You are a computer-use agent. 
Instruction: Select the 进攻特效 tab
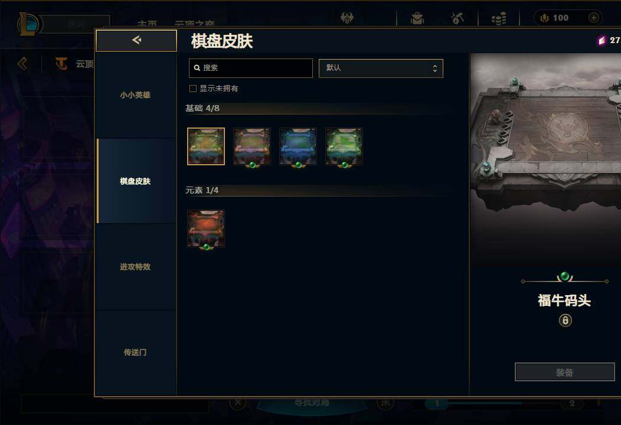click(136, 267)
